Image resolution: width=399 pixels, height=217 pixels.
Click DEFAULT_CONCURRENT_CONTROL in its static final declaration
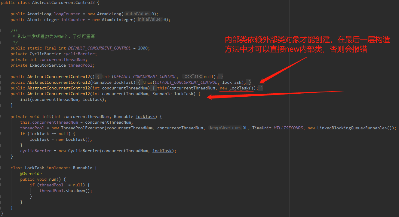click(x=100, y=48)
